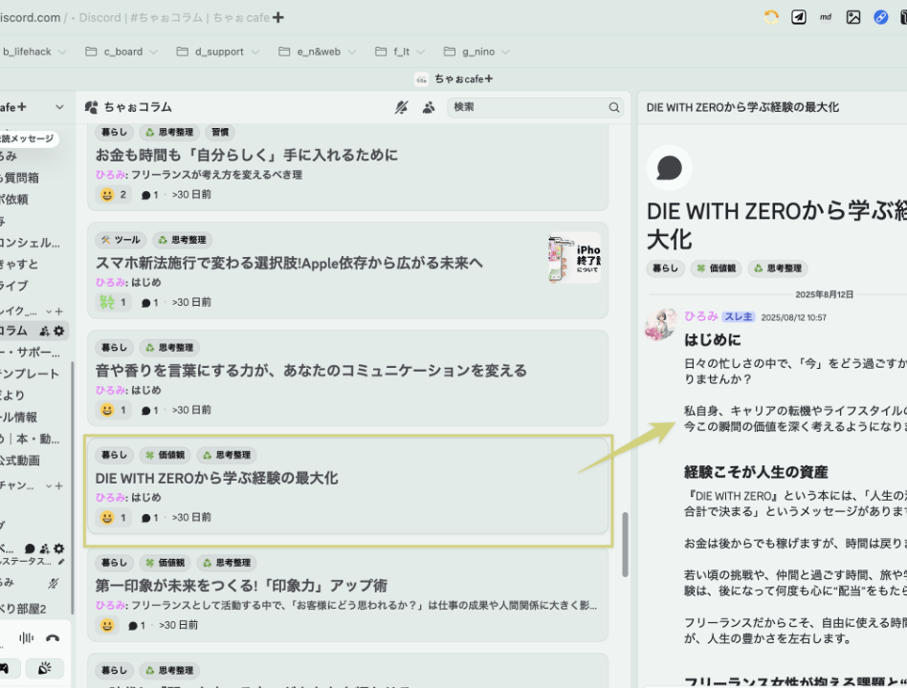Click ひろみ username in thread message
Screen dimensions: 907x688
pyautogui.click(x=699, y=316)
